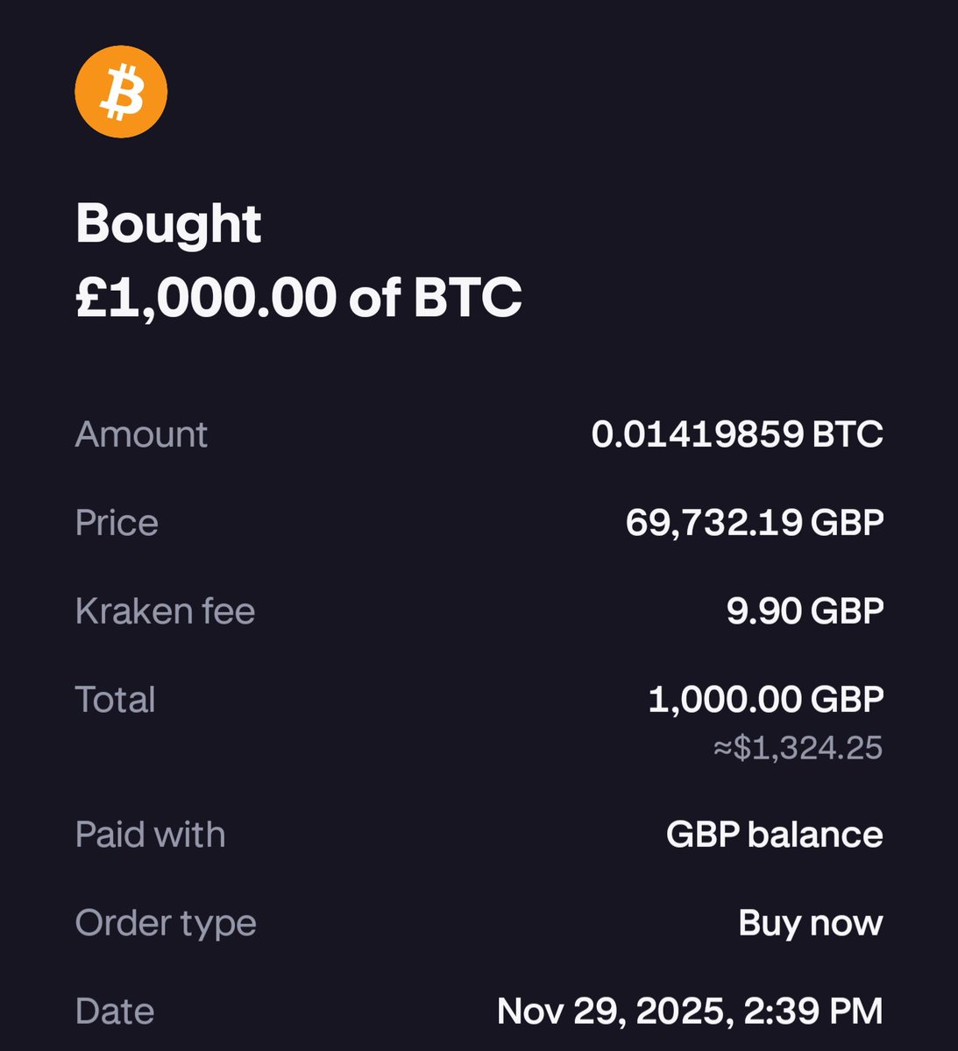Tap the BTC ticker in the title
Image resolution: width=958 pixels, height=1051 pixels.
(468, 298)
